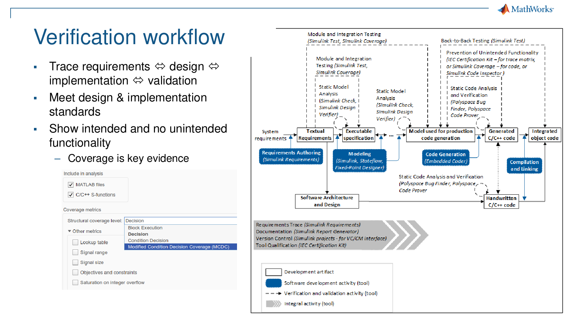Toggle the C/C++ S-functions checkbox
This screenshot has height=318, width=566.
coord(71,195)
